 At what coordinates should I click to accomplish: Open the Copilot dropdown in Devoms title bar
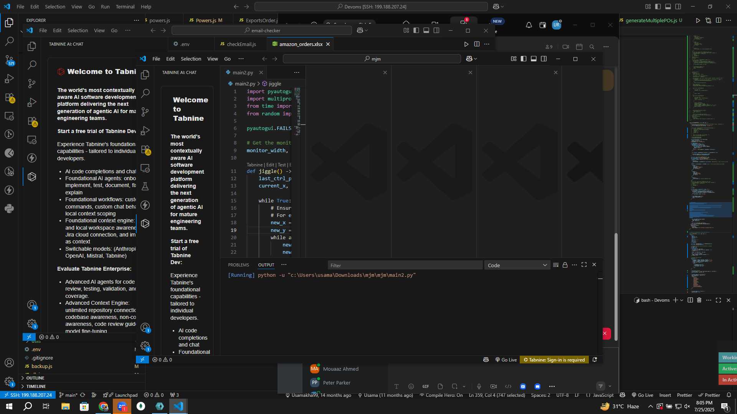[498, 7]
